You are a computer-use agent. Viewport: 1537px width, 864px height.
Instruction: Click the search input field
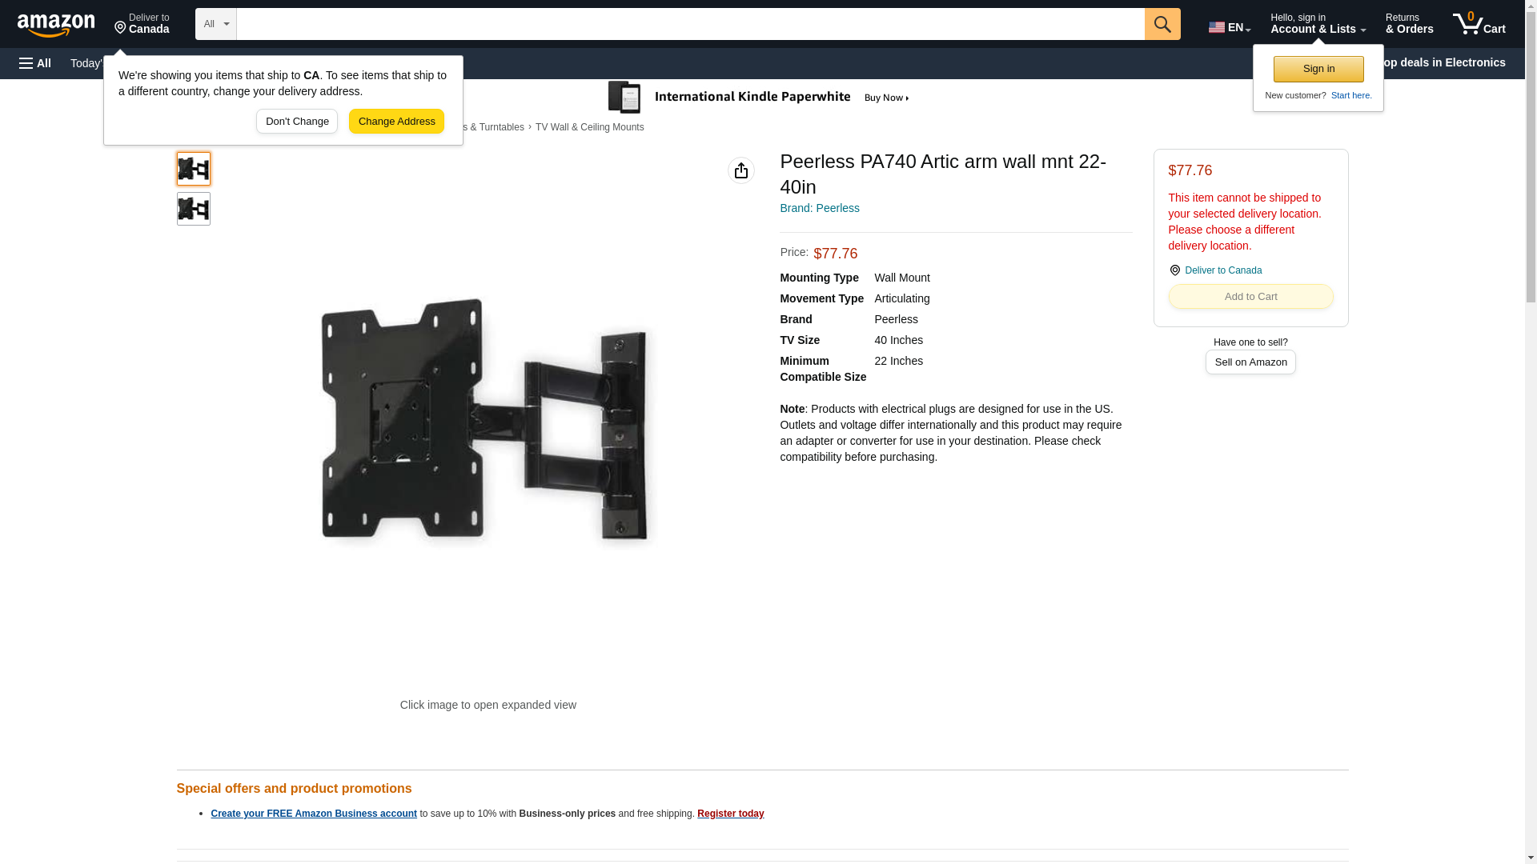[690, 24]
